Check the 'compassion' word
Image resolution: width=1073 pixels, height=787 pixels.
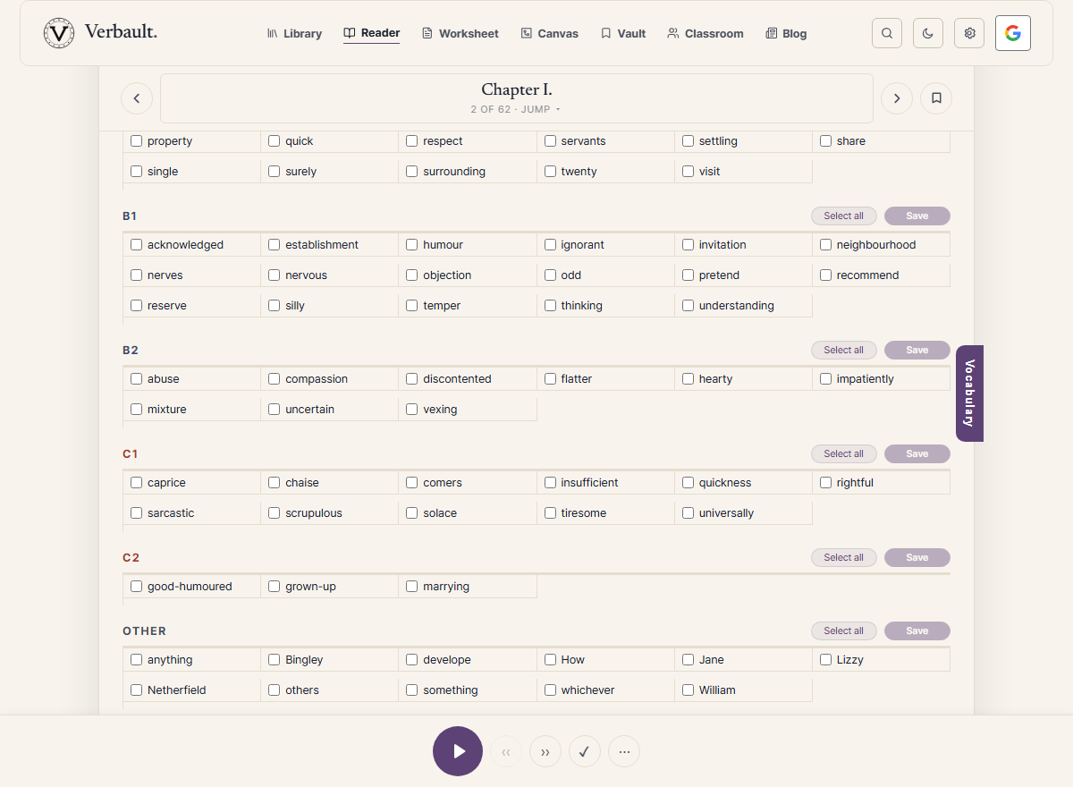275,378
